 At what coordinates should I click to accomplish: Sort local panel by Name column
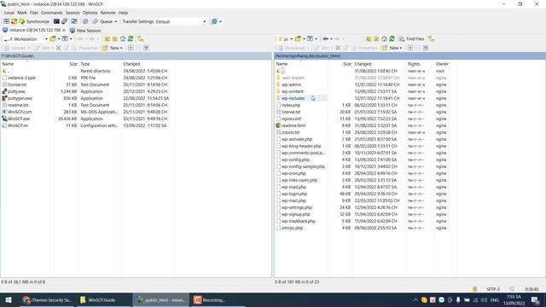tap(27, 64)
